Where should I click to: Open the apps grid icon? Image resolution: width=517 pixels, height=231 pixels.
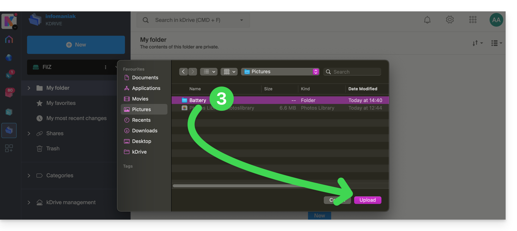(473, 20)
